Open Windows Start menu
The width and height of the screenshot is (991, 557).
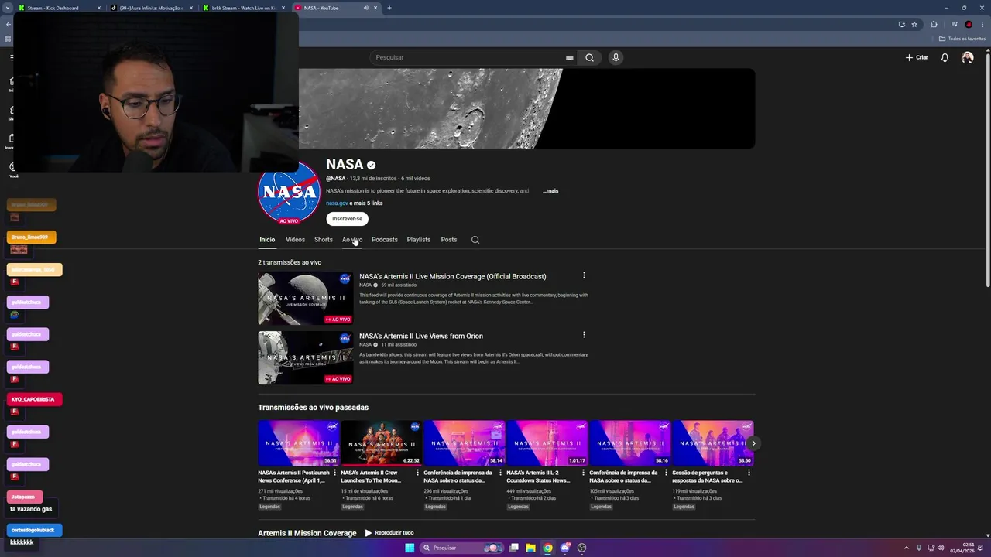point(410,548)
